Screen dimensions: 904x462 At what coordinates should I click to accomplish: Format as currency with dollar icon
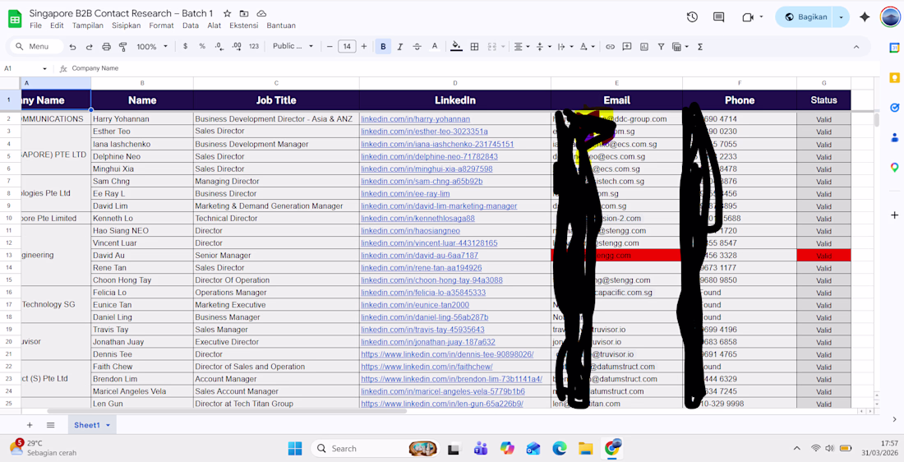click(x=185, y=46)
